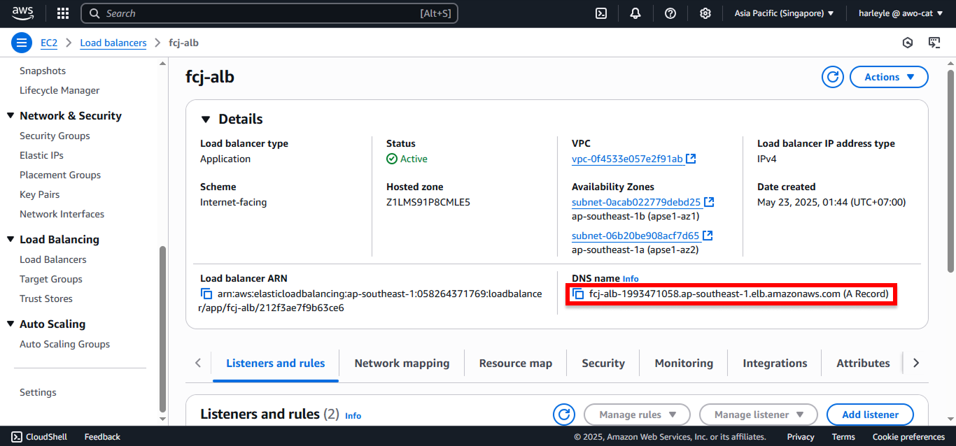This screenshot has height=446, width=956.
Task: Open the harleyle account dropdown
Action: click(901, 13)
